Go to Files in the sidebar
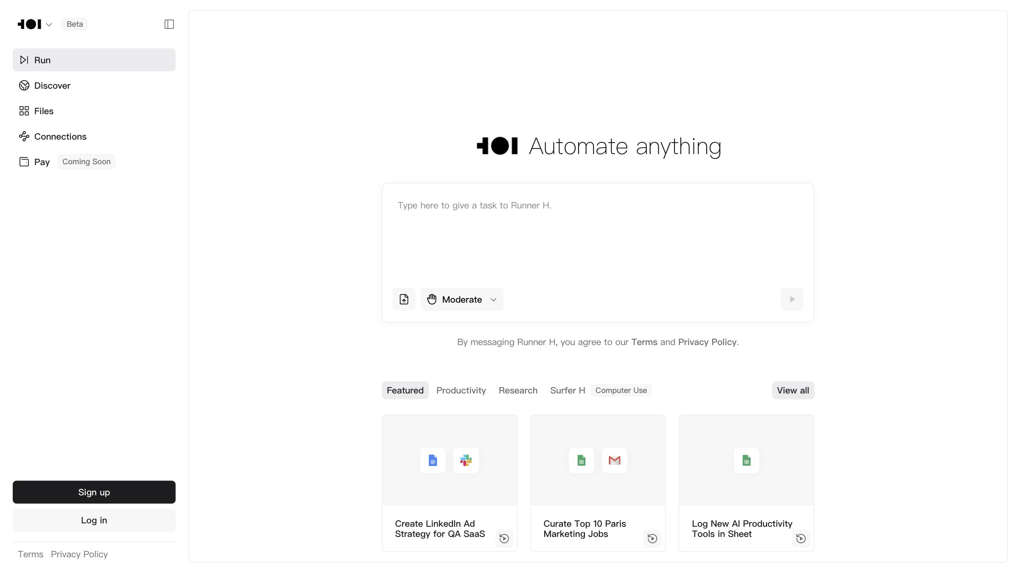Image resolution: width=1018 pixels, height=573 pixels. [44, 111]
